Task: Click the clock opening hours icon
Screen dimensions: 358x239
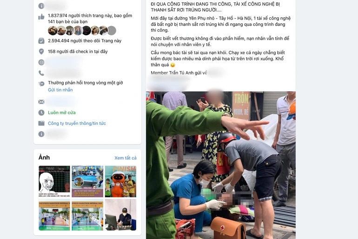Action: [x=41, y=113]
